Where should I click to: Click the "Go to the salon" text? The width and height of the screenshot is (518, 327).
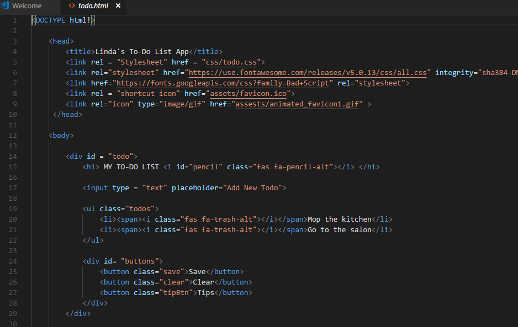(x=339, y=230)
